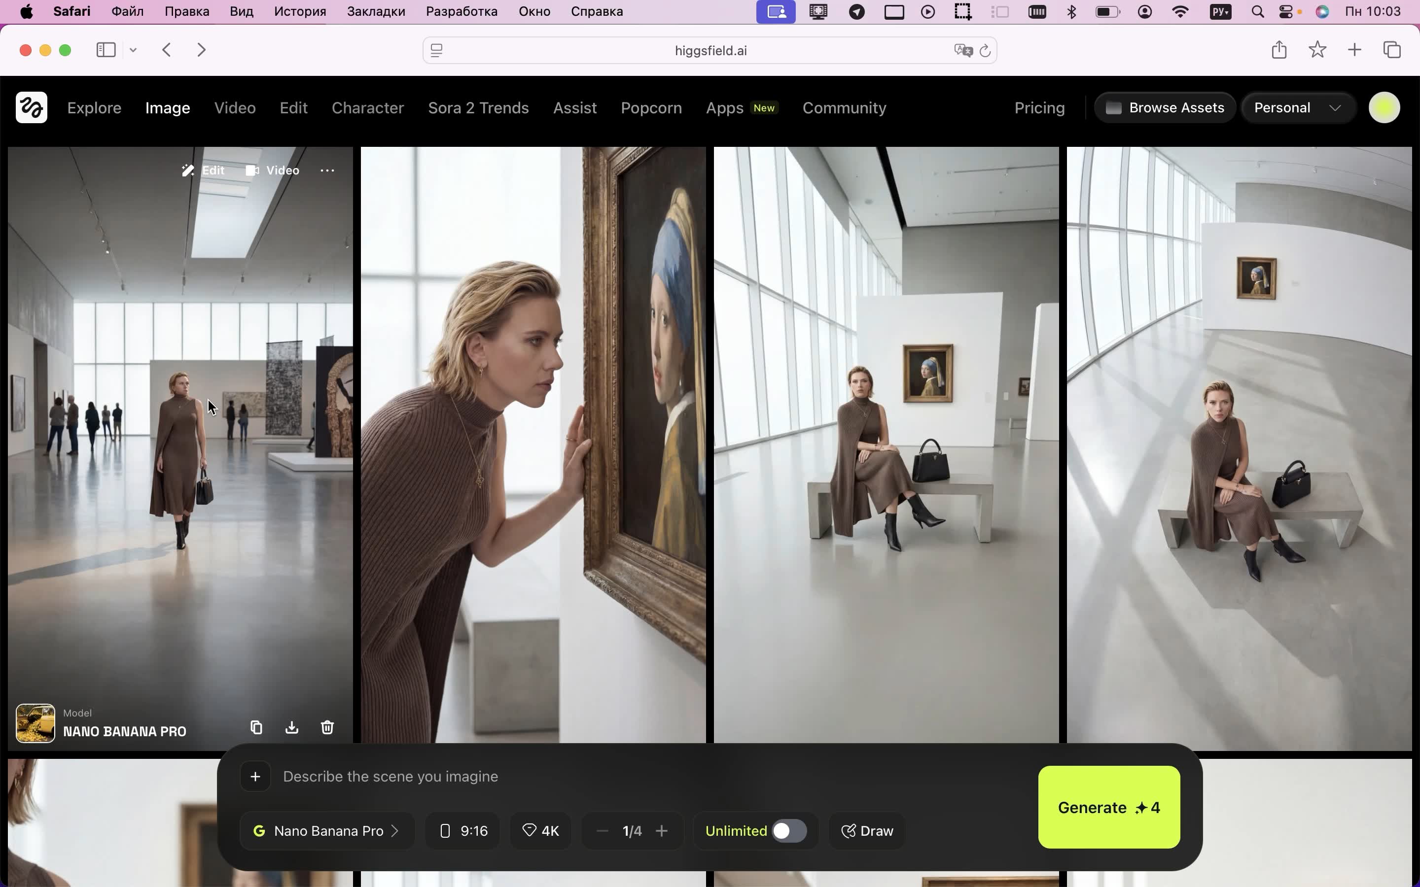This screenshot has width=1420, height=887.
Task: Open the three-dots more options menu
Action: click(327, 171)
